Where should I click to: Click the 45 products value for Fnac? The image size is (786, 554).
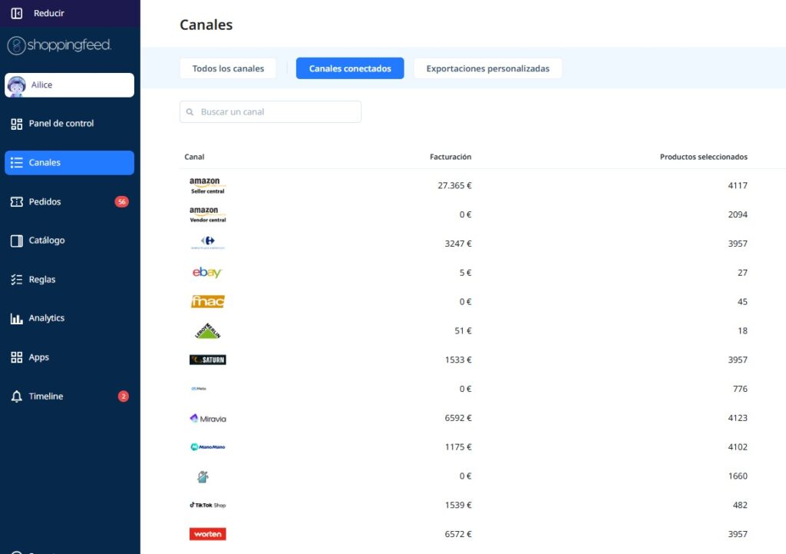pyautogui.click(x=742, y=302)
